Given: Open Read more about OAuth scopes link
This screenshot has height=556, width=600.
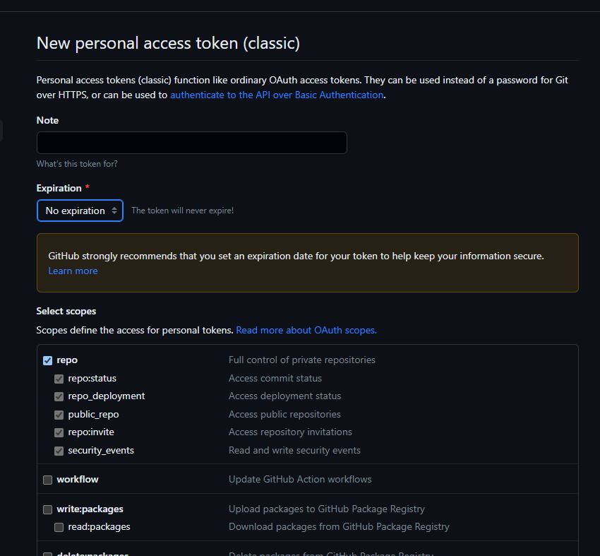Looking at the screenshot, I should pos(306,330).
